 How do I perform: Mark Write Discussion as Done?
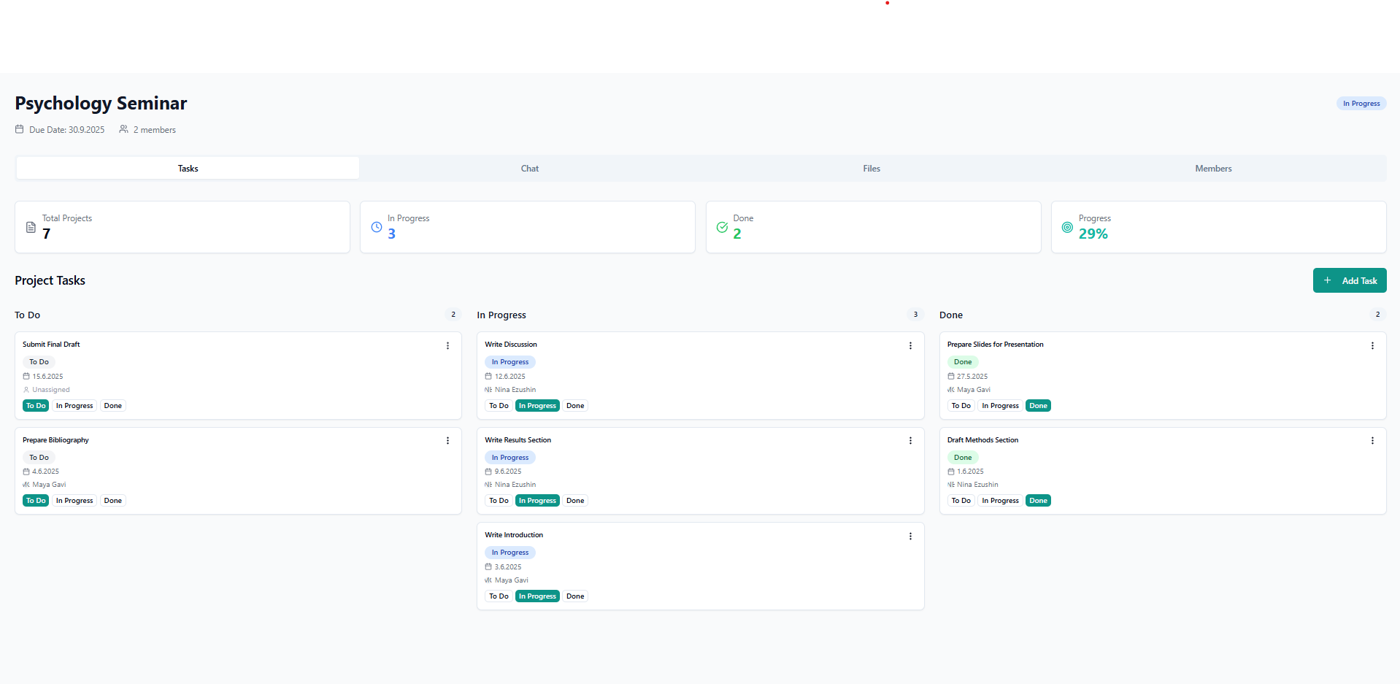tap(575, 406)
